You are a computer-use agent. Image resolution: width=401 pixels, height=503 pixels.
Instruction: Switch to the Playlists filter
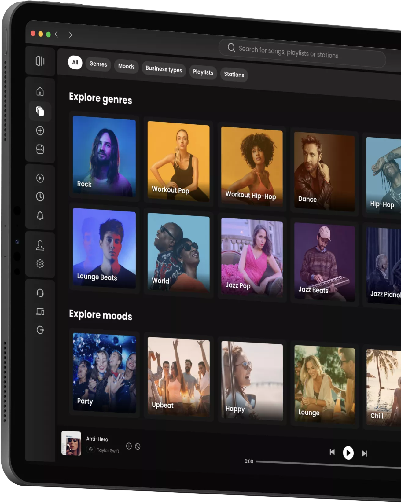point(203,72)
